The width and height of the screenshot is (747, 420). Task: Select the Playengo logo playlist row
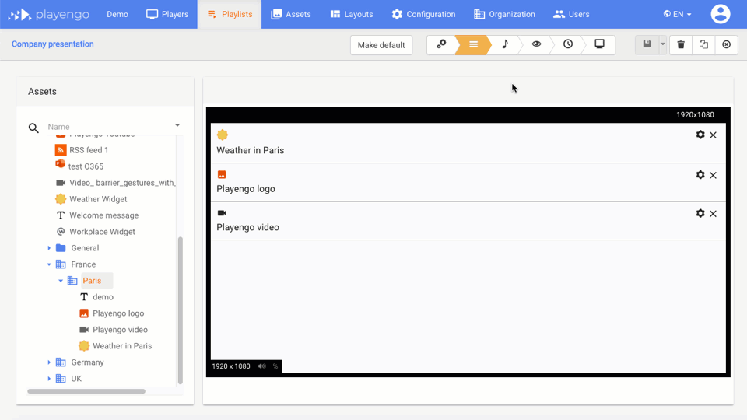pyautogui.click(x=468, y=182)
